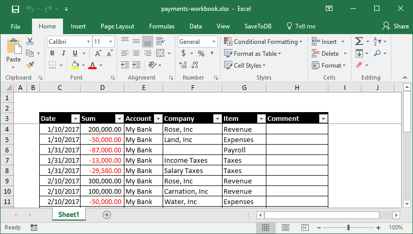The width and height of the screenshot is (413, 234).
Task: Click the Format cells button
Action: pos(329,66)
